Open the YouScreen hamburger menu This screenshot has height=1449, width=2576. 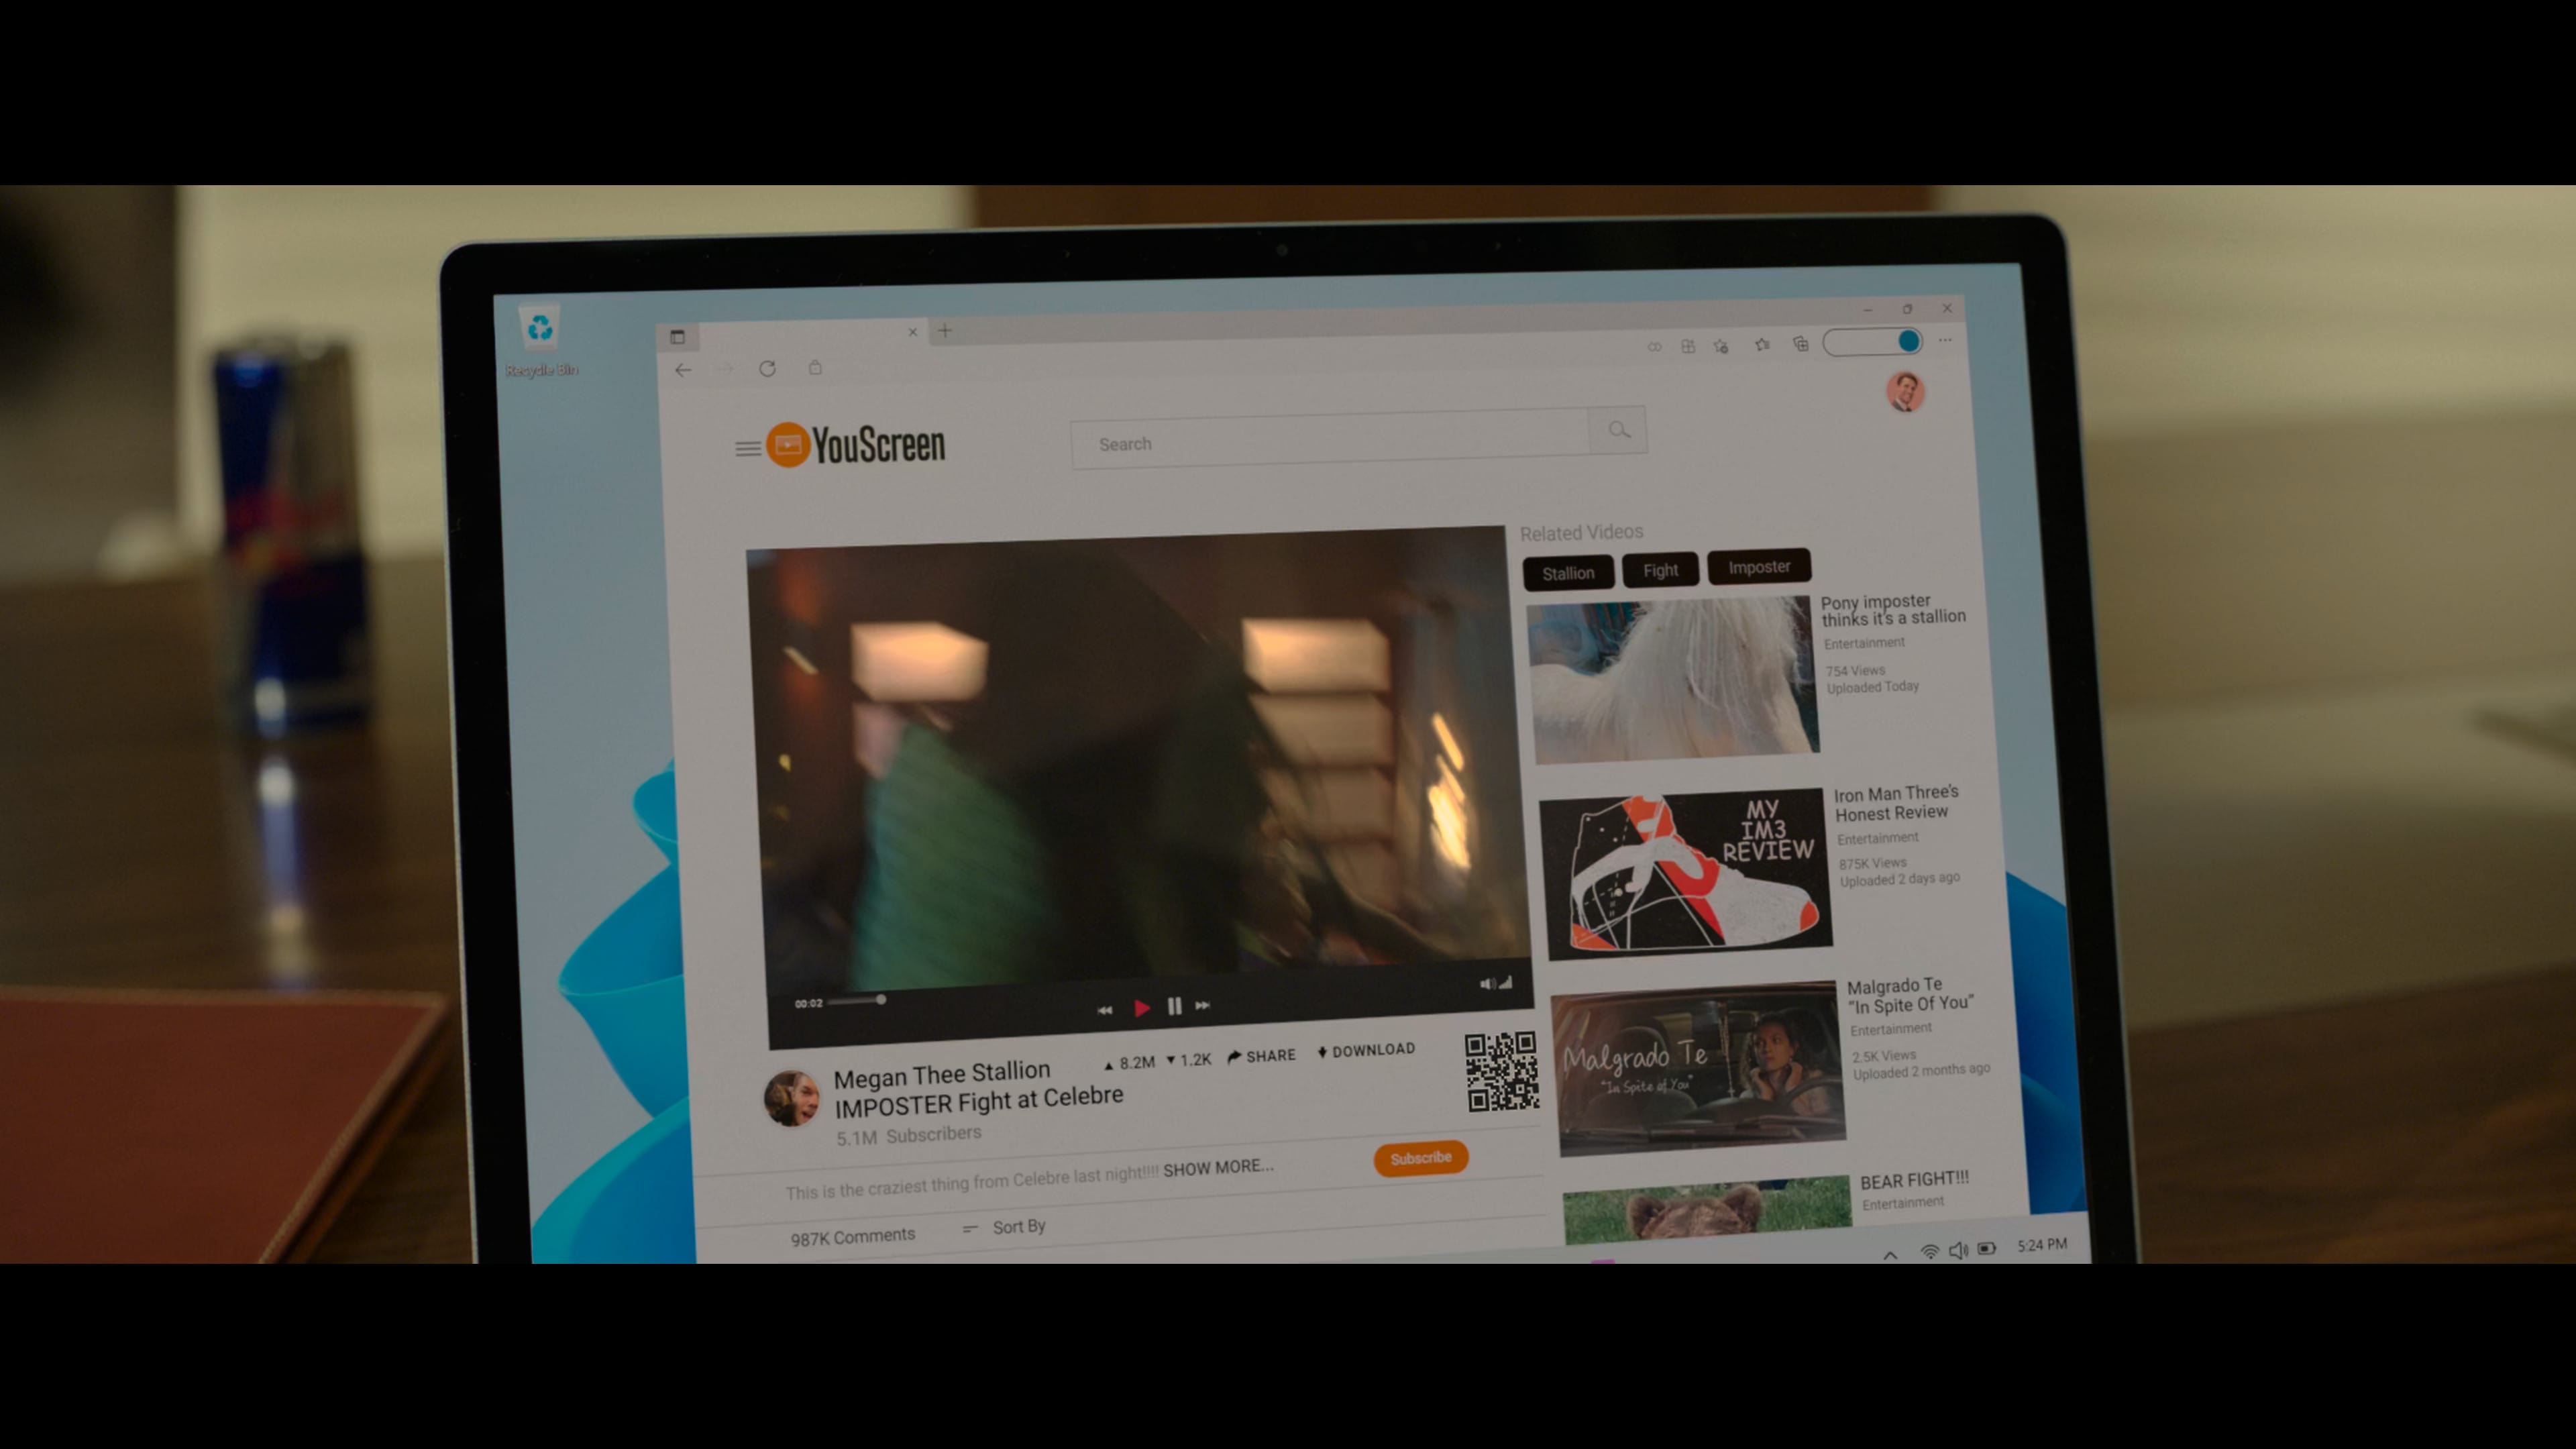pyautogui.click(x=747, y=448)
